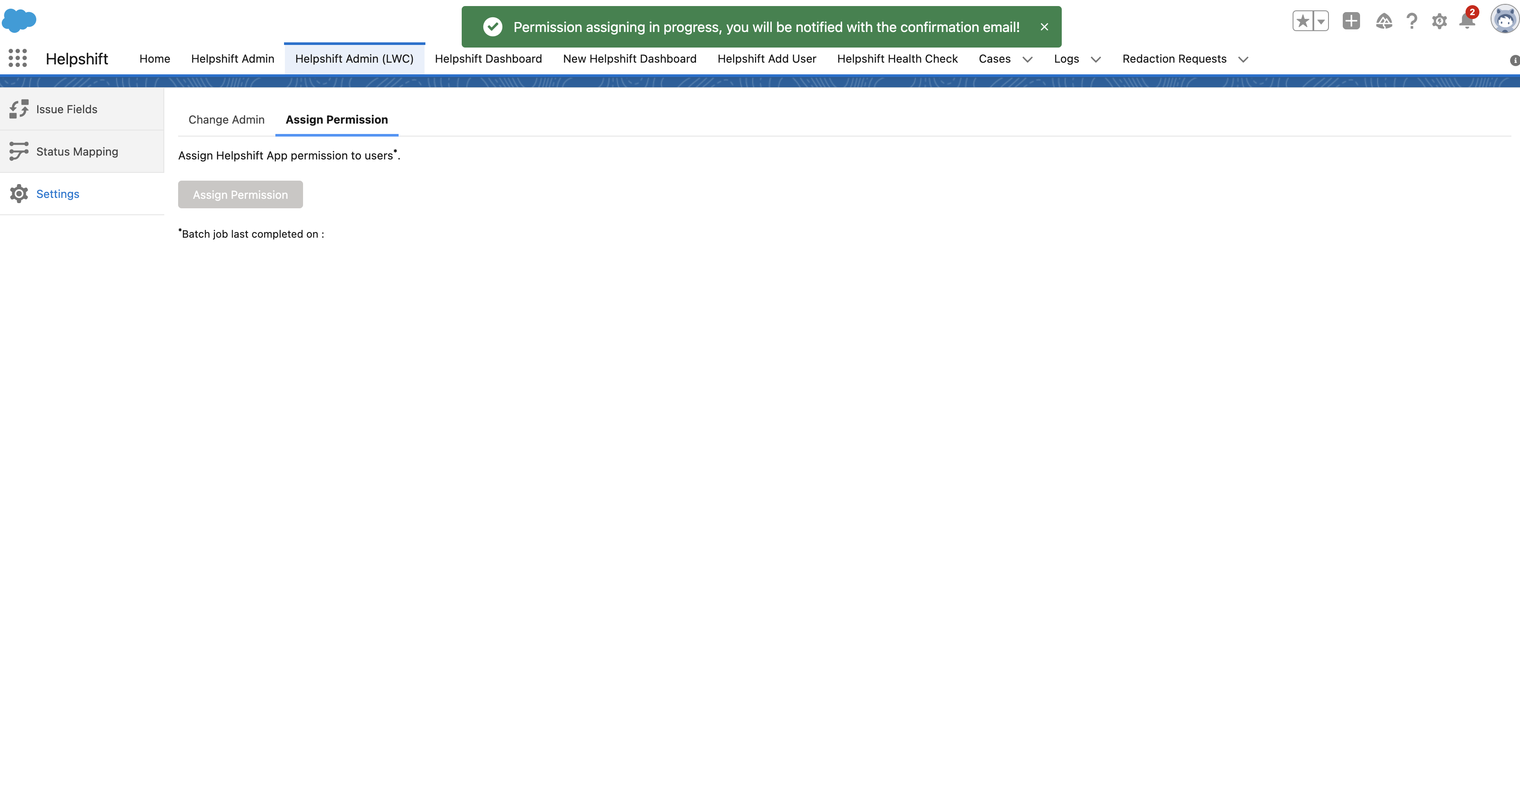Open the Trailhead guidance icon

(x=1384, y=21)
